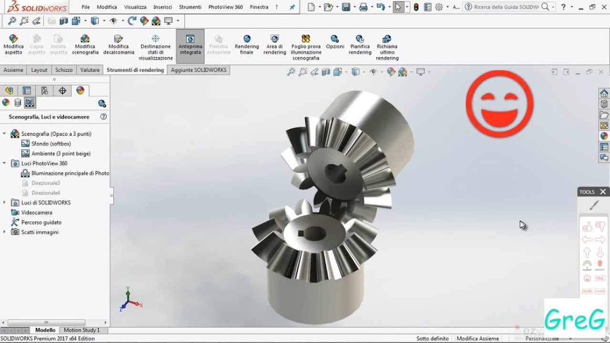
Task: Click the horizontal scrollbar in left panel
Action: 46,323
